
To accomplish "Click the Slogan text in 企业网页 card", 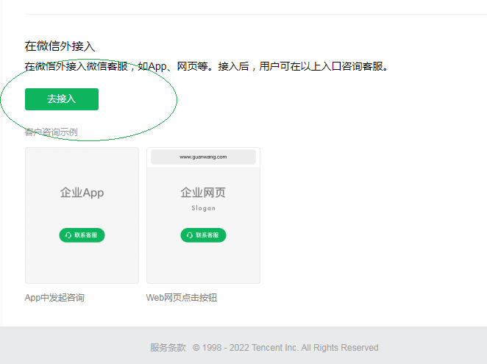I will [x=204, y=208].
